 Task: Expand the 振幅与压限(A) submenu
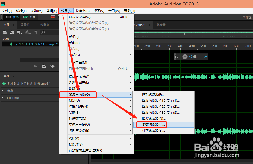(97, 77)
